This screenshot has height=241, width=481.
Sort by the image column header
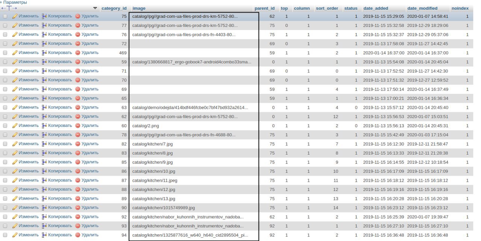pyautogui.click(x=139, y=8)
